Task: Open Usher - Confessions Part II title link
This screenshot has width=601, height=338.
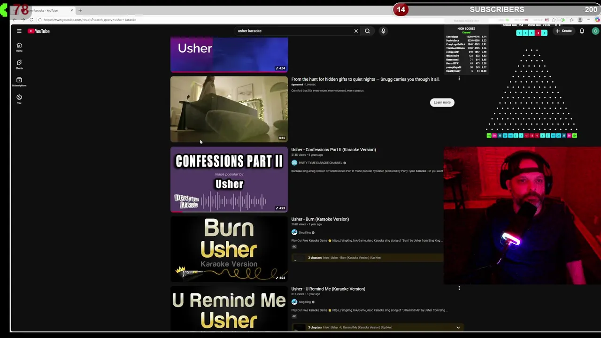Action: pos(333,150)
